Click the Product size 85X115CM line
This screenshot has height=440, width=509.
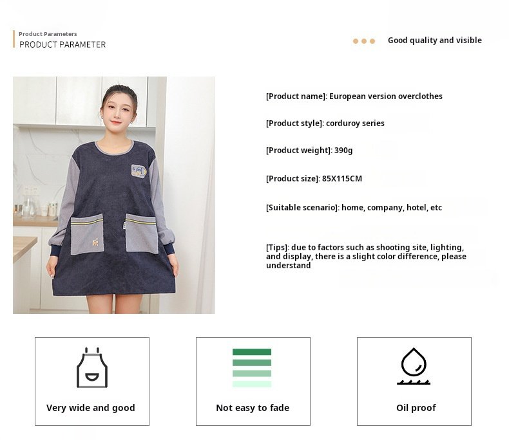(x=314, y=179)
